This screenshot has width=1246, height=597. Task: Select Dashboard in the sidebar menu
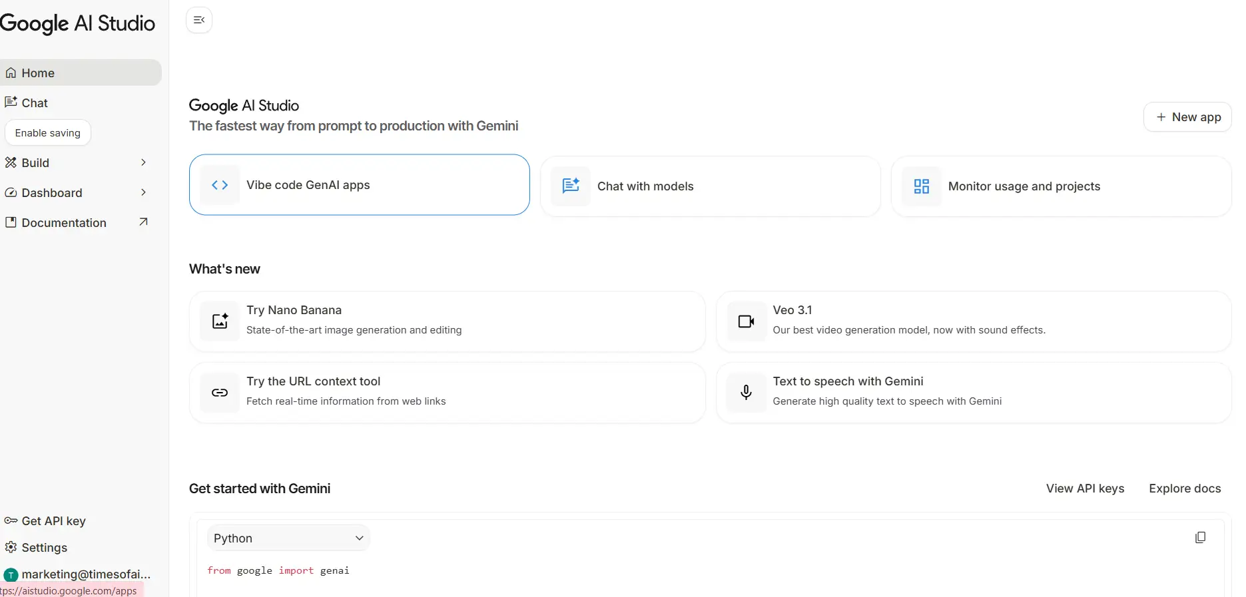[81, 192]
